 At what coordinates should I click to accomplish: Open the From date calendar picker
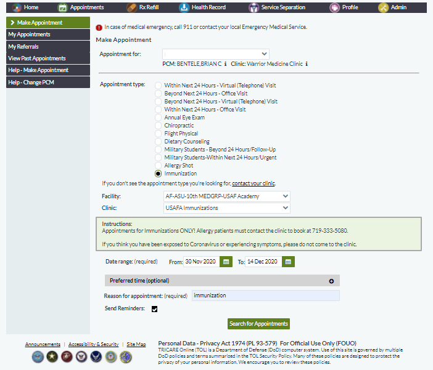pos(226,262)
